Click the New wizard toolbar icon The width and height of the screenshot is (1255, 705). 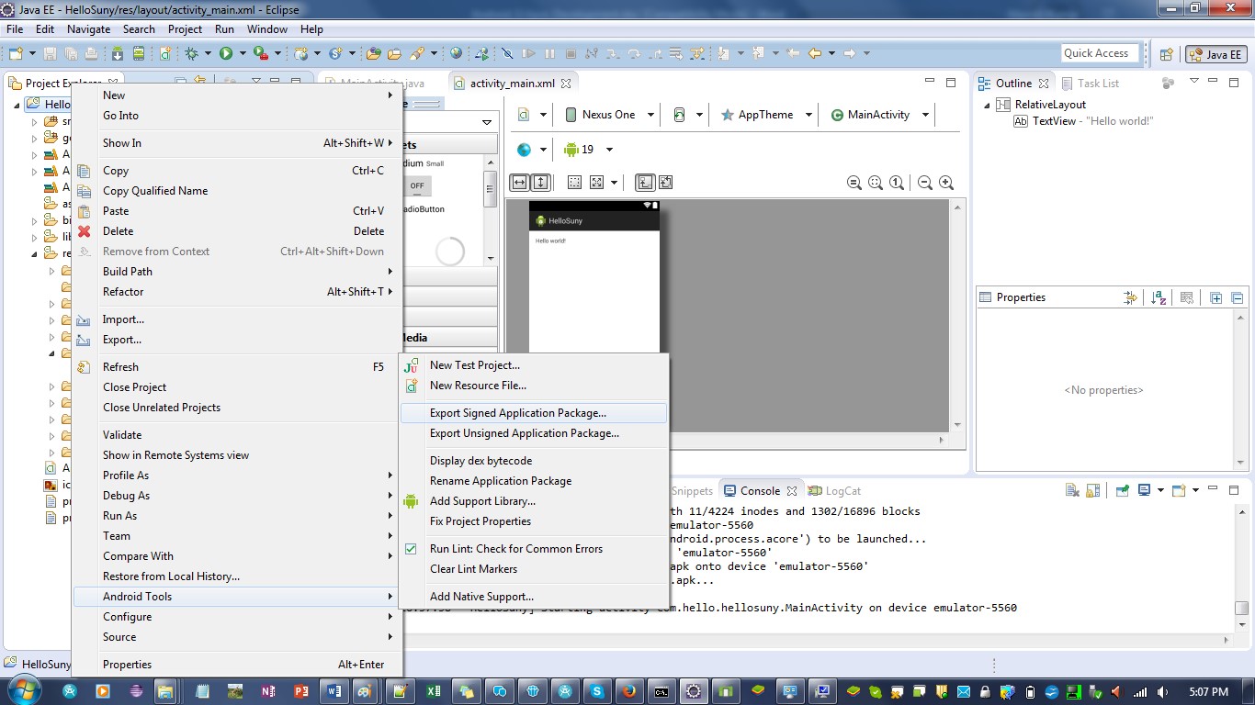17,53
